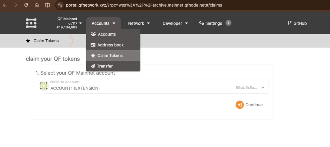
Task: Click the browser back arrow
Action: (5, 5)
